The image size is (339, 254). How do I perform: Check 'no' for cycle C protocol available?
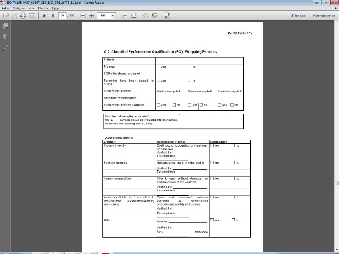tap(232, 105)
